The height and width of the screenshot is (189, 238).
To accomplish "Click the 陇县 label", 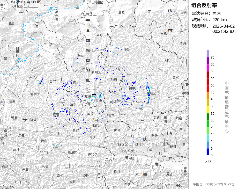I will tap(117, 131).
